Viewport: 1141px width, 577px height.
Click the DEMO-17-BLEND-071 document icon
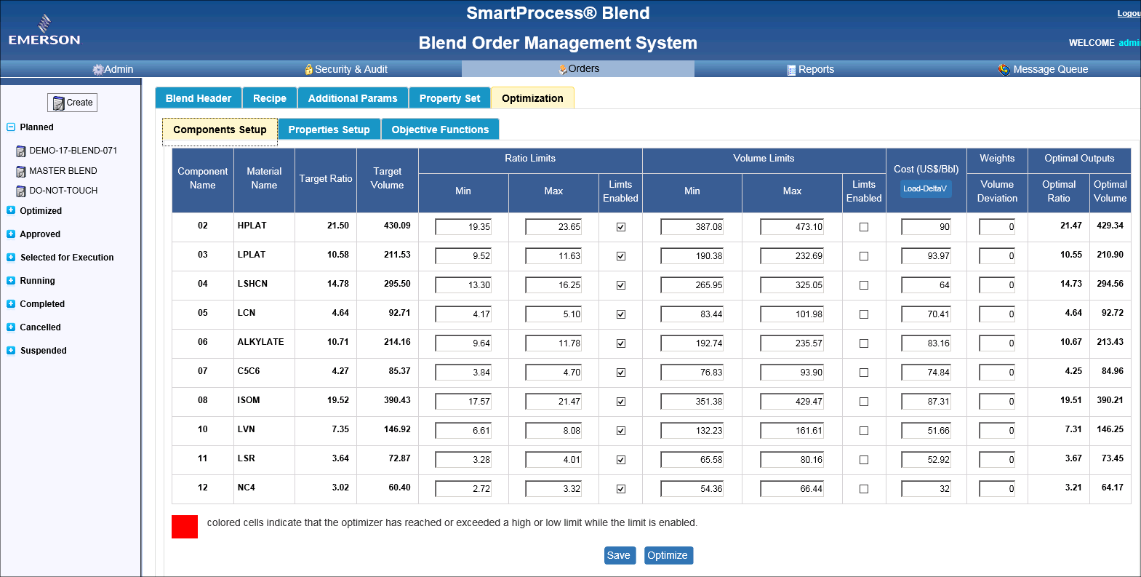(x=21, y=151)
